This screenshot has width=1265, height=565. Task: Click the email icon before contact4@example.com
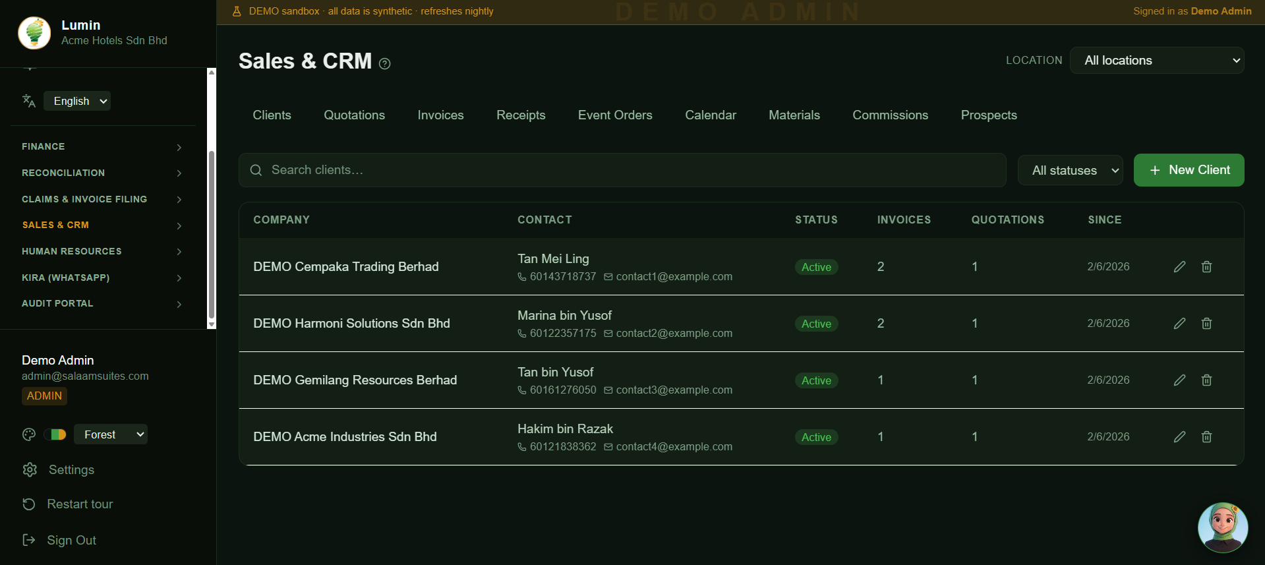[x=608, y=447]
